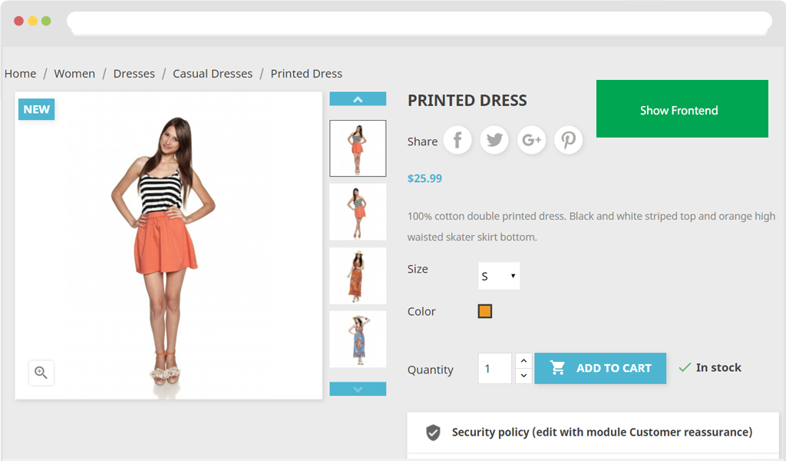Viewport: 786px width, 461px height.
Task: Click the Security policy shield icon
Action: pyautogui.click(x=433, y=433)
